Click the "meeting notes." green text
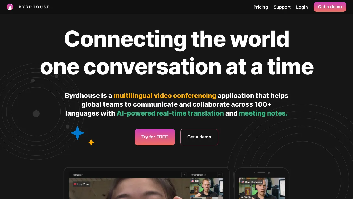Viewport: 353px width, 199px height. click(x=263, y=113)
